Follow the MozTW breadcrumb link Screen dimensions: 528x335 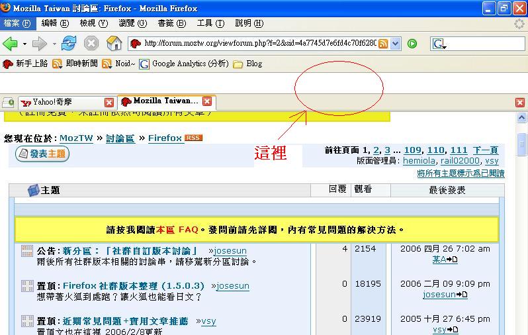pos(76,138)
